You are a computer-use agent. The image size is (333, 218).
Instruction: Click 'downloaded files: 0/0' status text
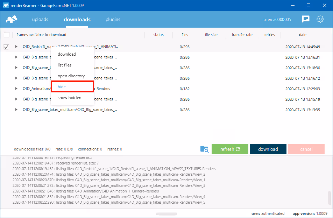(x=32, y=149)
